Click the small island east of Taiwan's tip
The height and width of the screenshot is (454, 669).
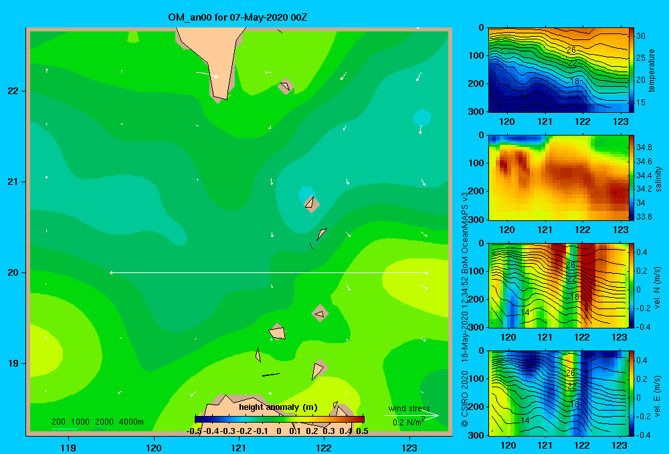285,86
